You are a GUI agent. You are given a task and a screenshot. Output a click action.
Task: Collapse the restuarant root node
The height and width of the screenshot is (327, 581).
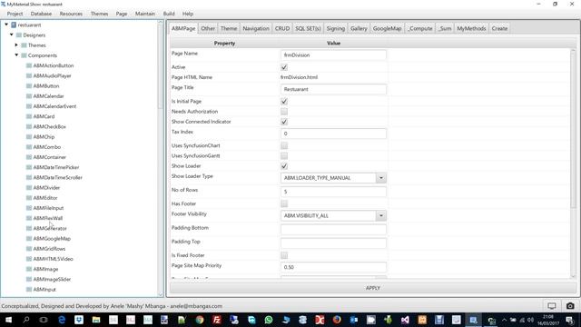pyautogui.click(x=6, y=25)
